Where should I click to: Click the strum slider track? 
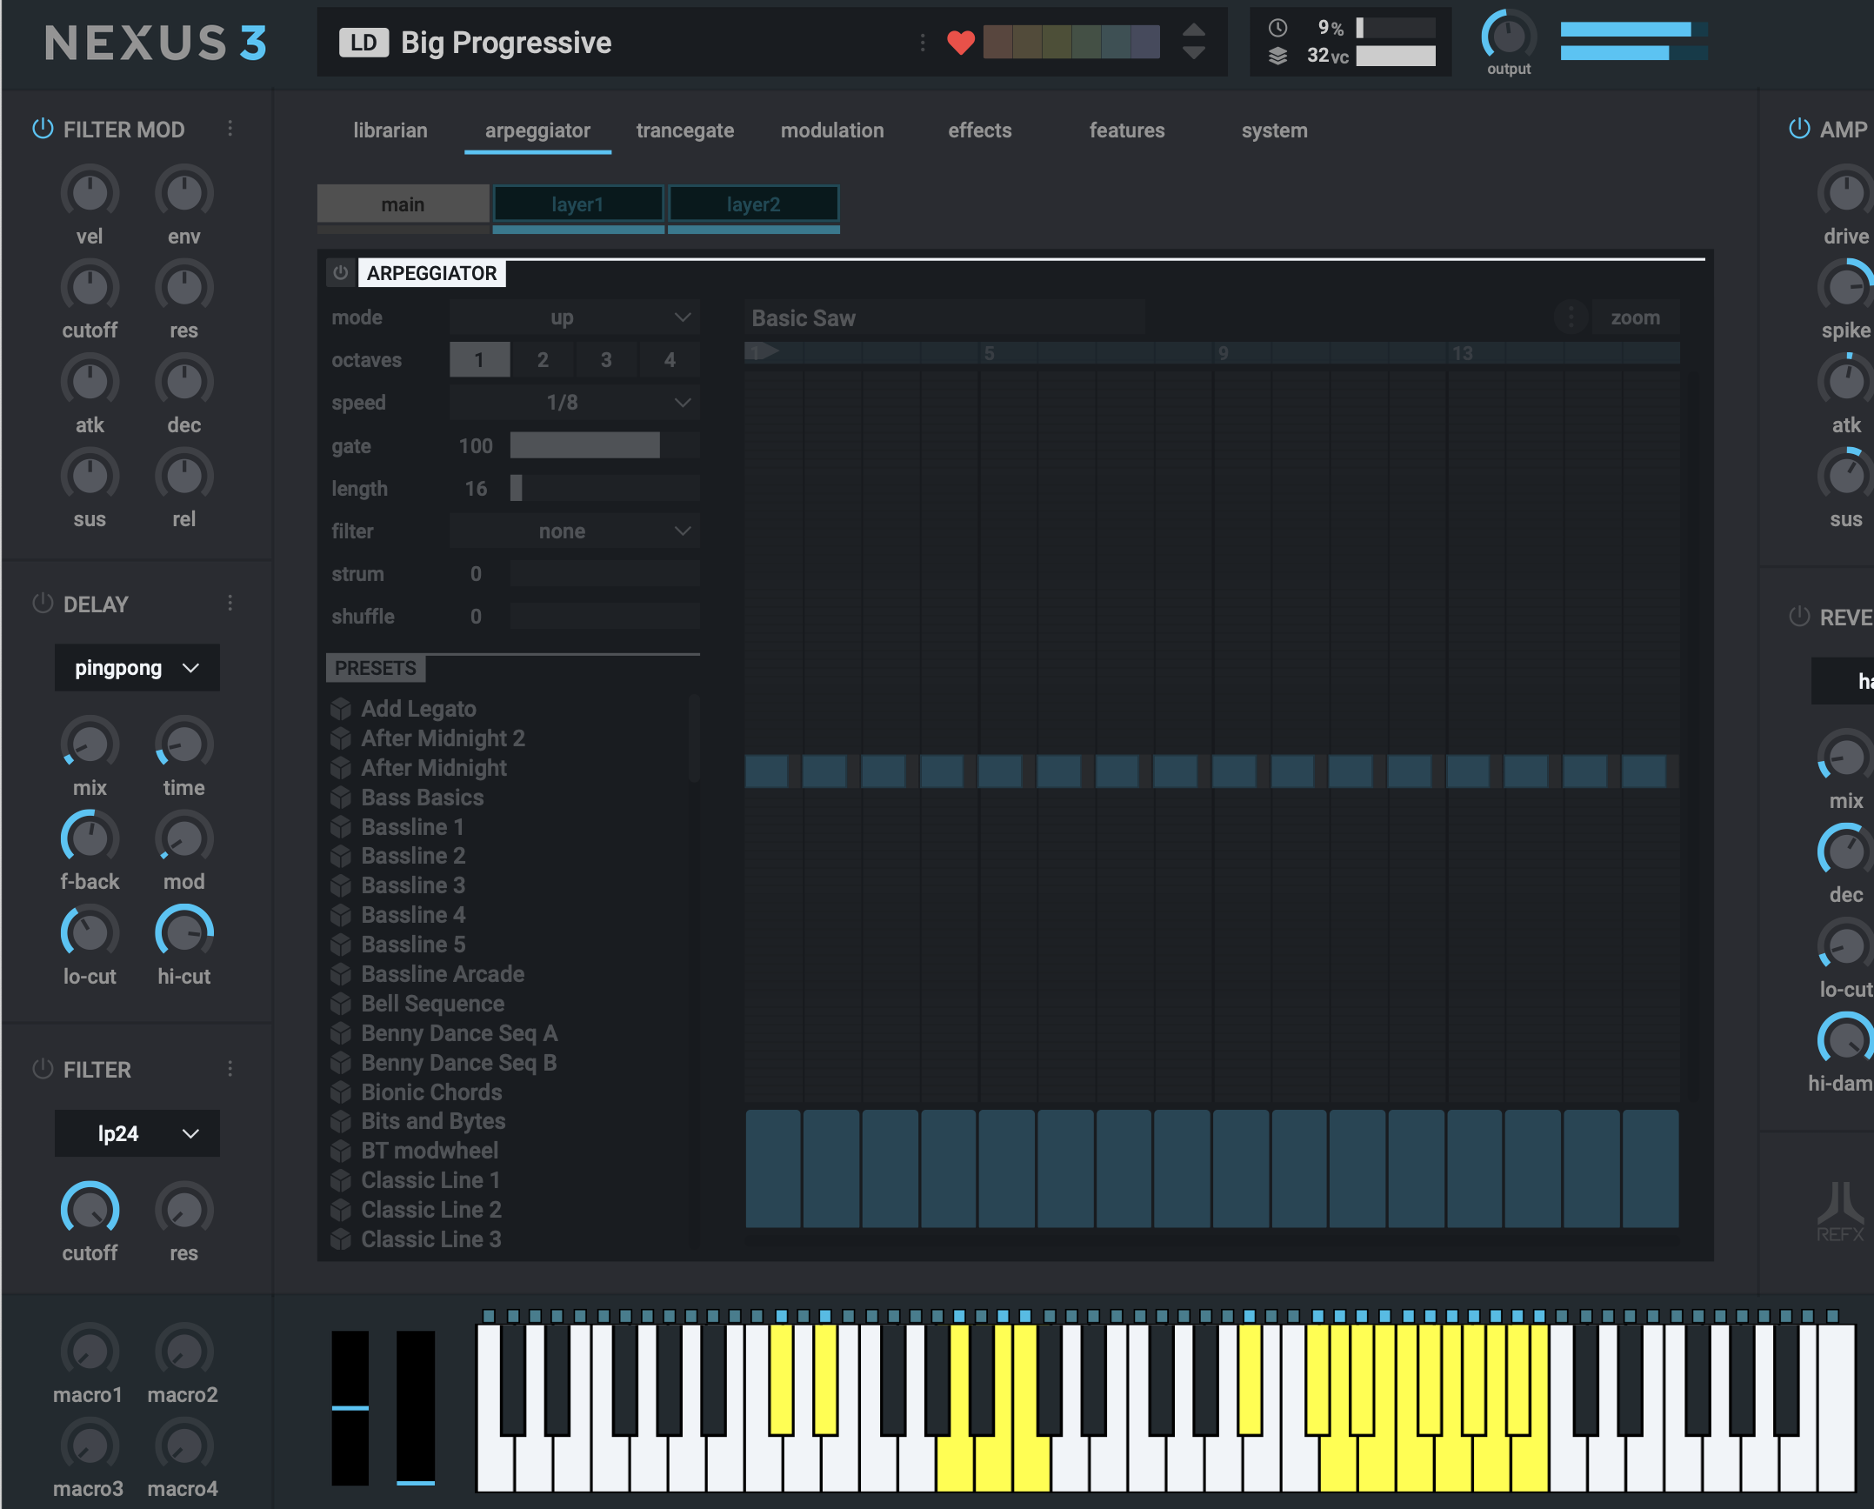click(x=605, y=574)
